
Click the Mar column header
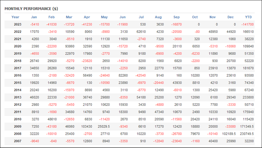pyautogui.click(x=69, y=17)
